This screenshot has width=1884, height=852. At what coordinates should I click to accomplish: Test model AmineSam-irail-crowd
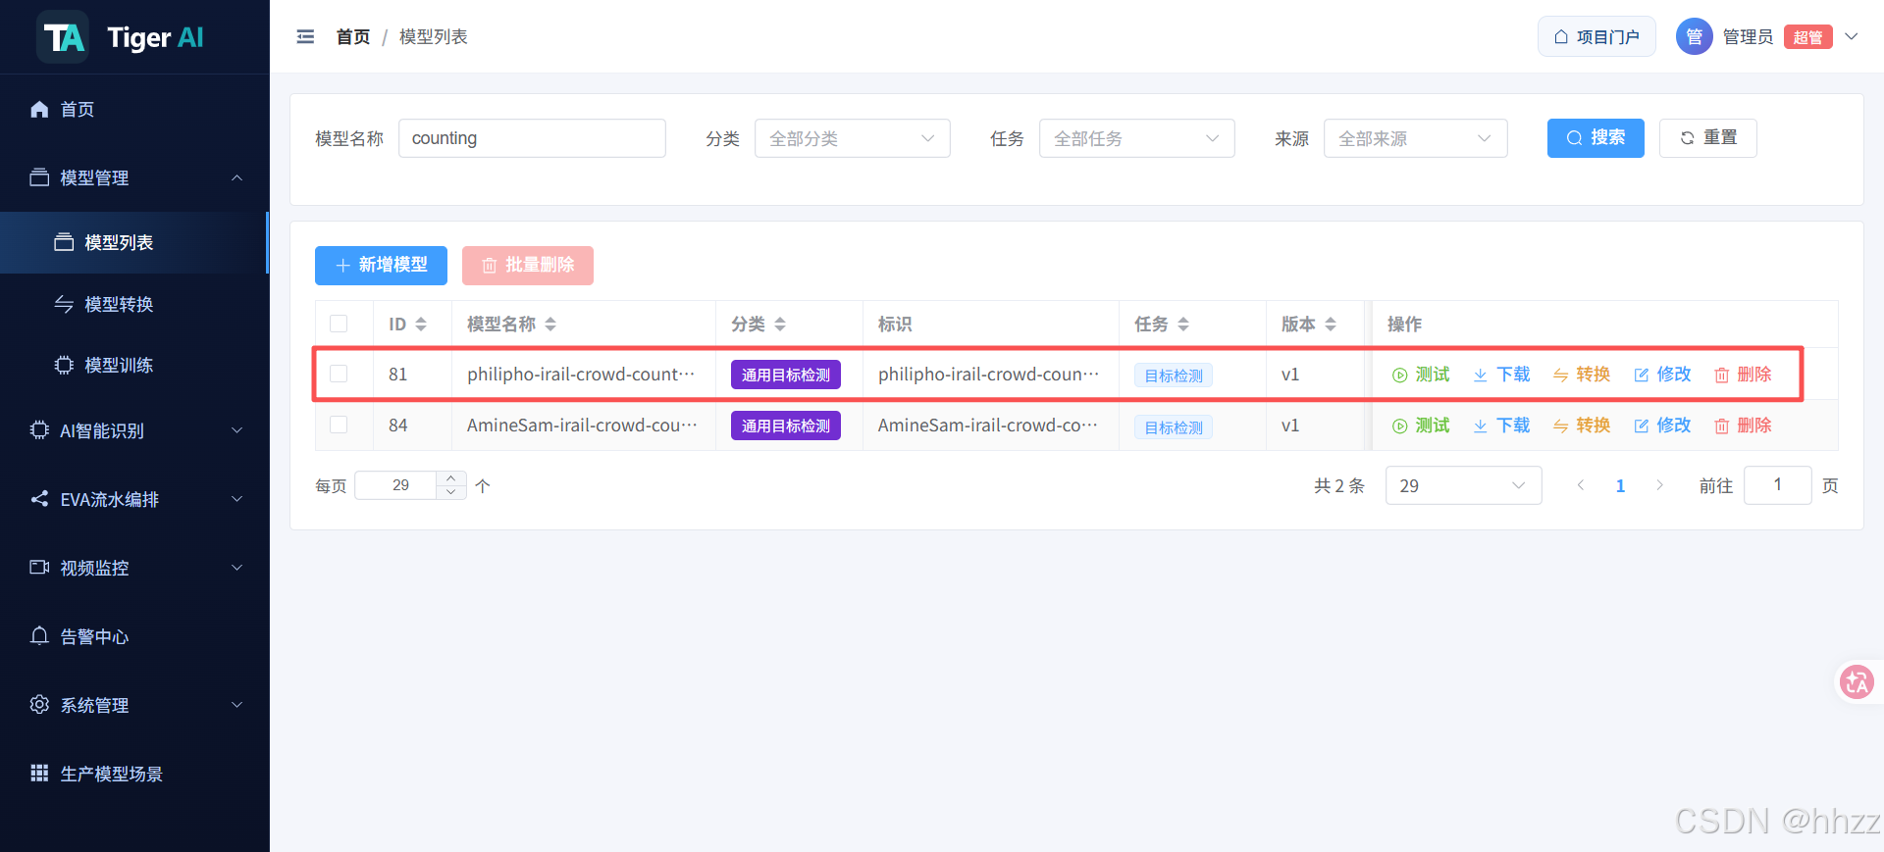pos(1421,426)
